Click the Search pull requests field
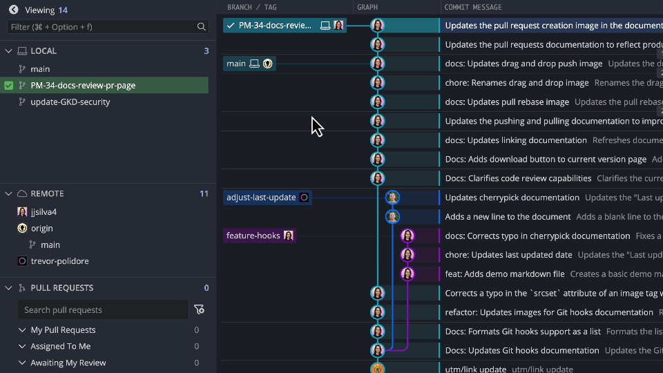Viewport: 663px width, 373px height. coord(104,310)
